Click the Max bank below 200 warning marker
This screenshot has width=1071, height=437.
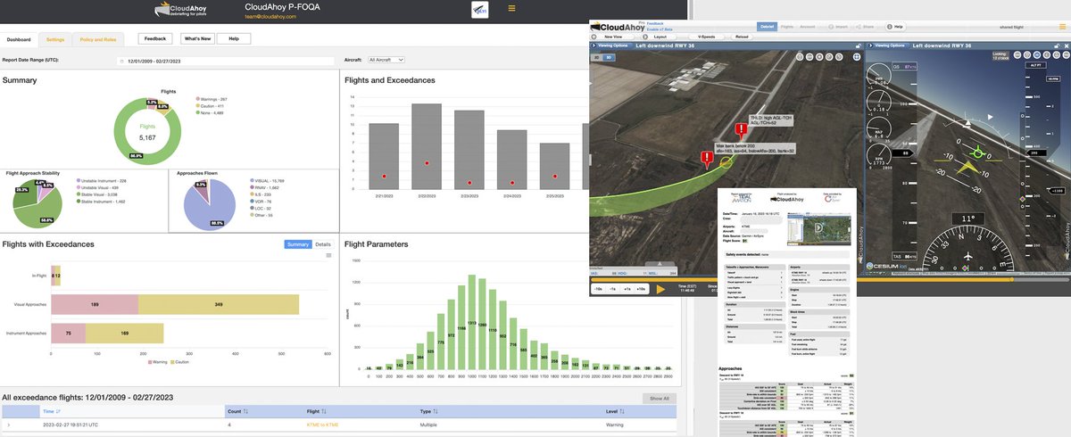(707, 161)
